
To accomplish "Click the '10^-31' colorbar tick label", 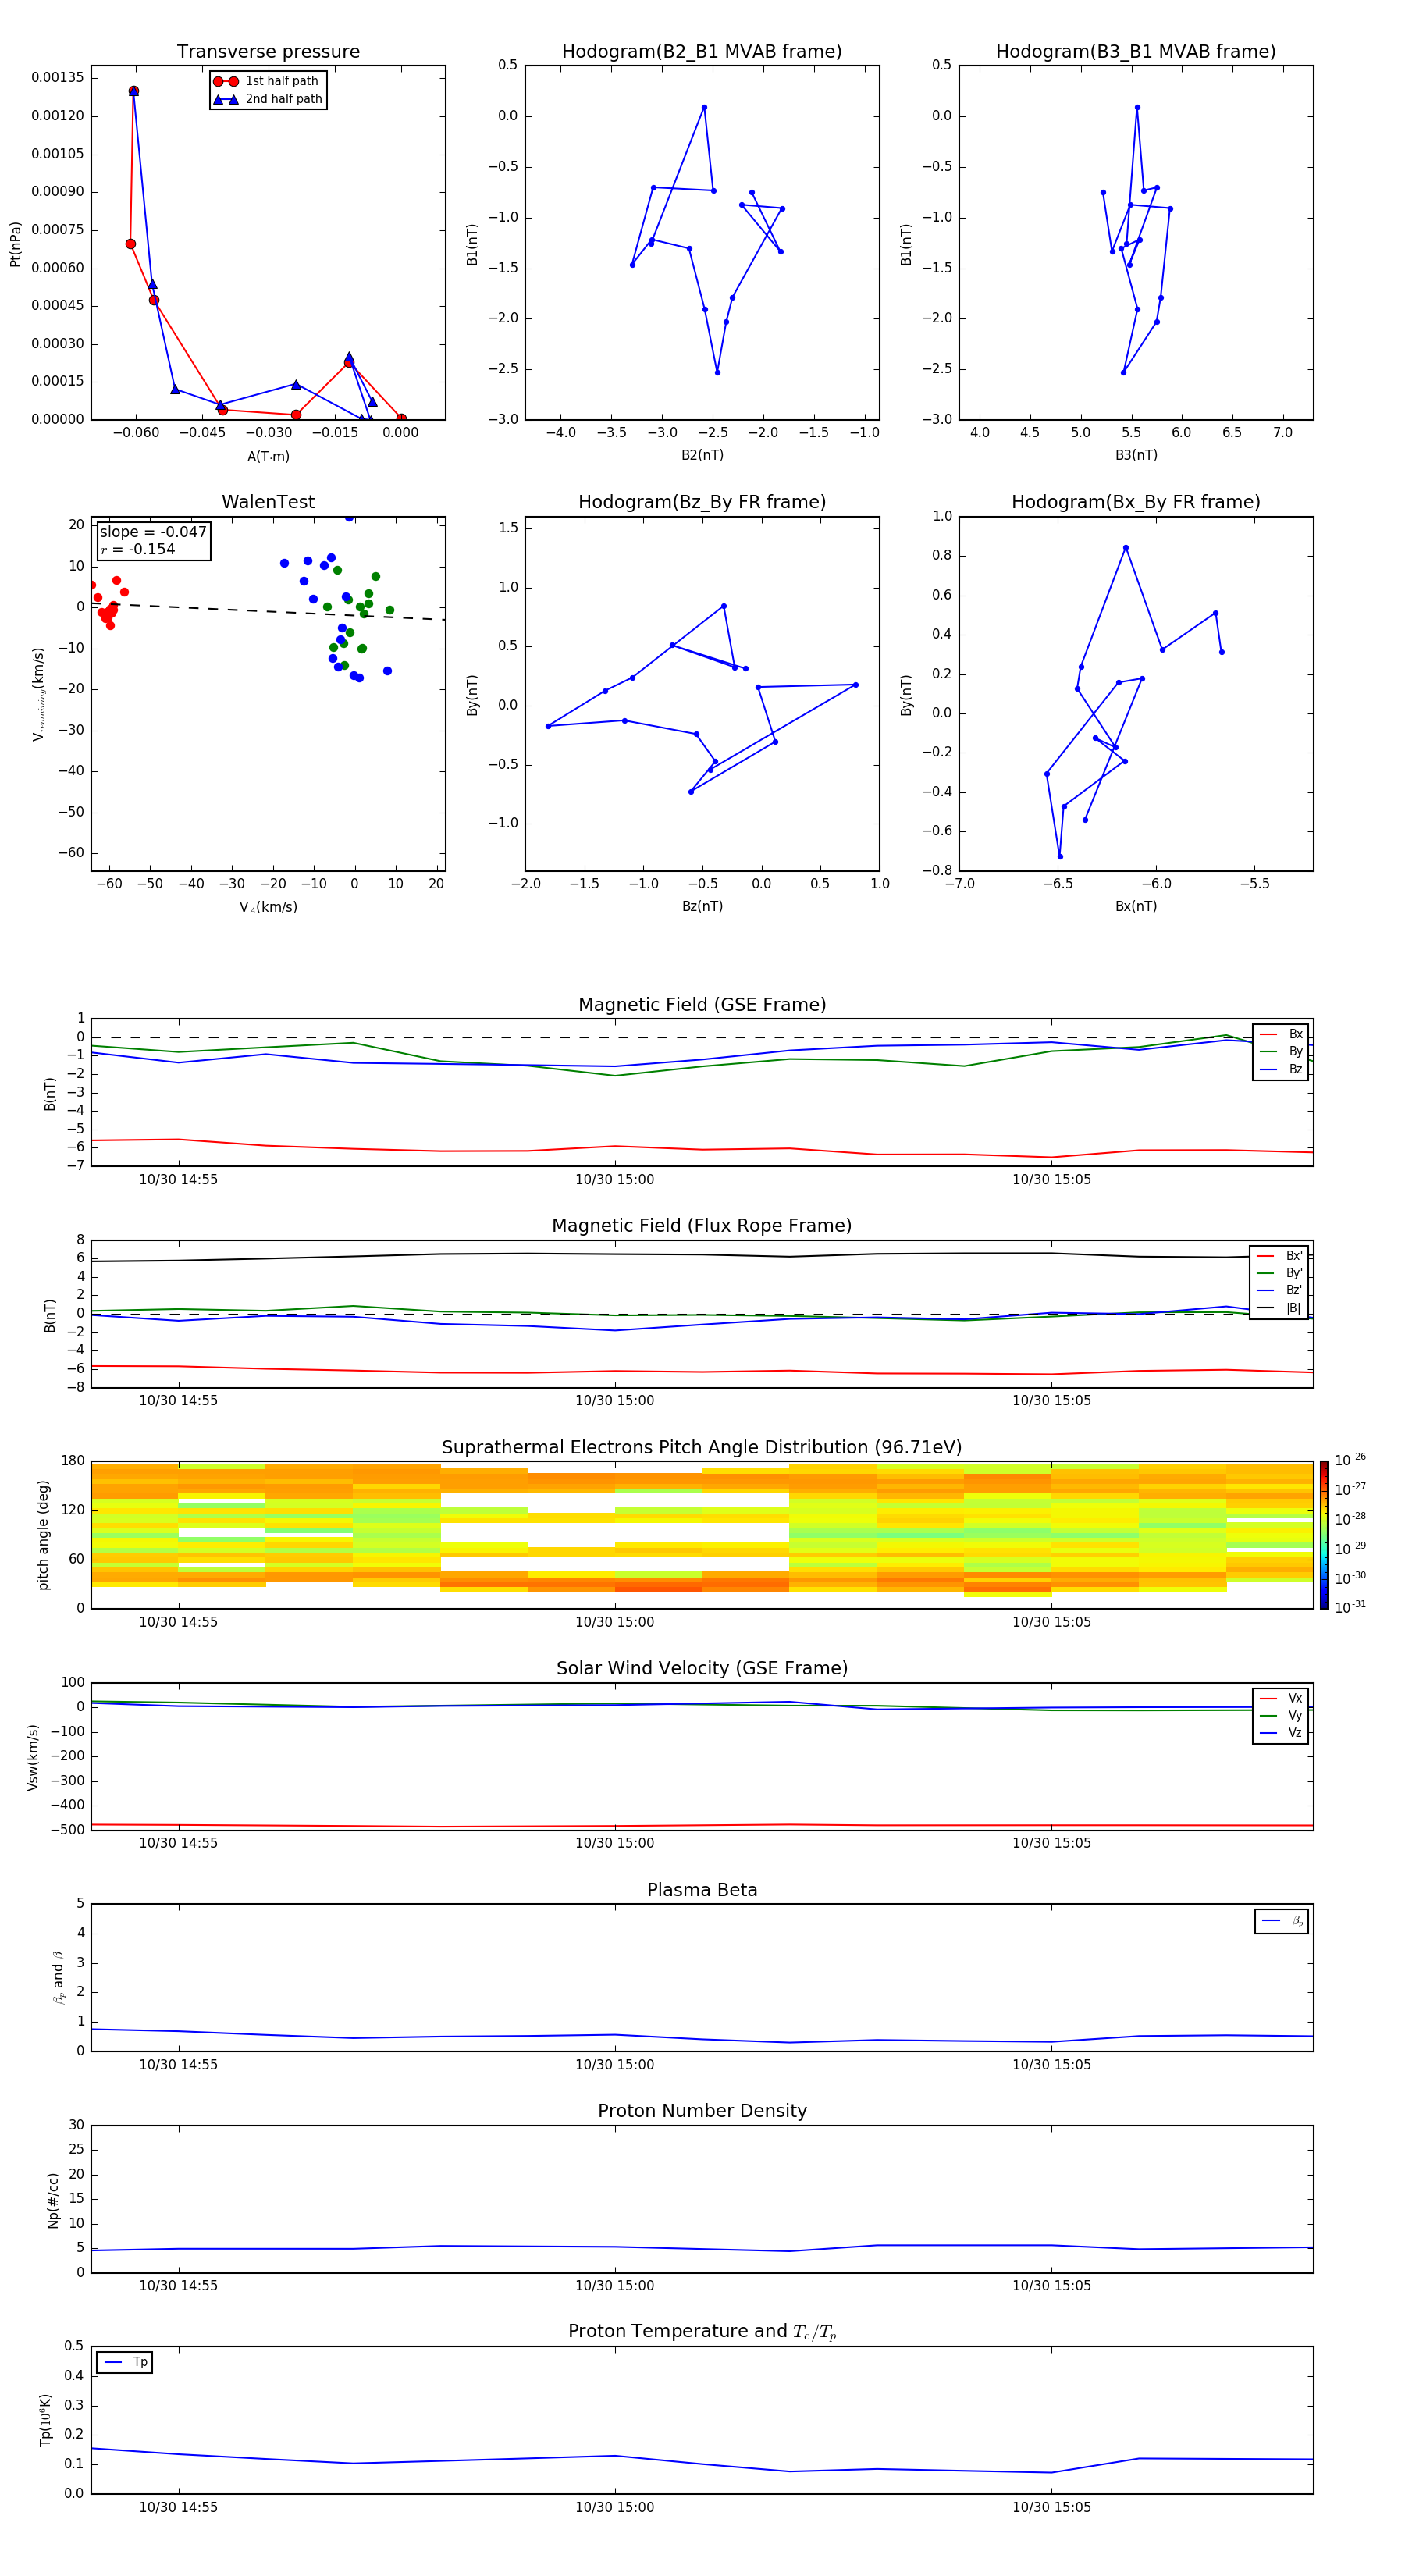I will tap(1350, 1607).
